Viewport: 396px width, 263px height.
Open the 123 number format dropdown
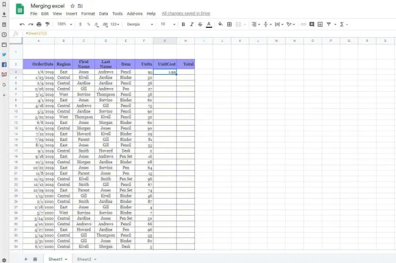click(x=115, y=24)
